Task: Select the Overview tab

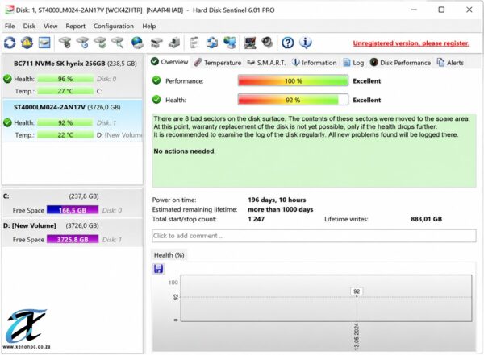Action: coord(169,62)
